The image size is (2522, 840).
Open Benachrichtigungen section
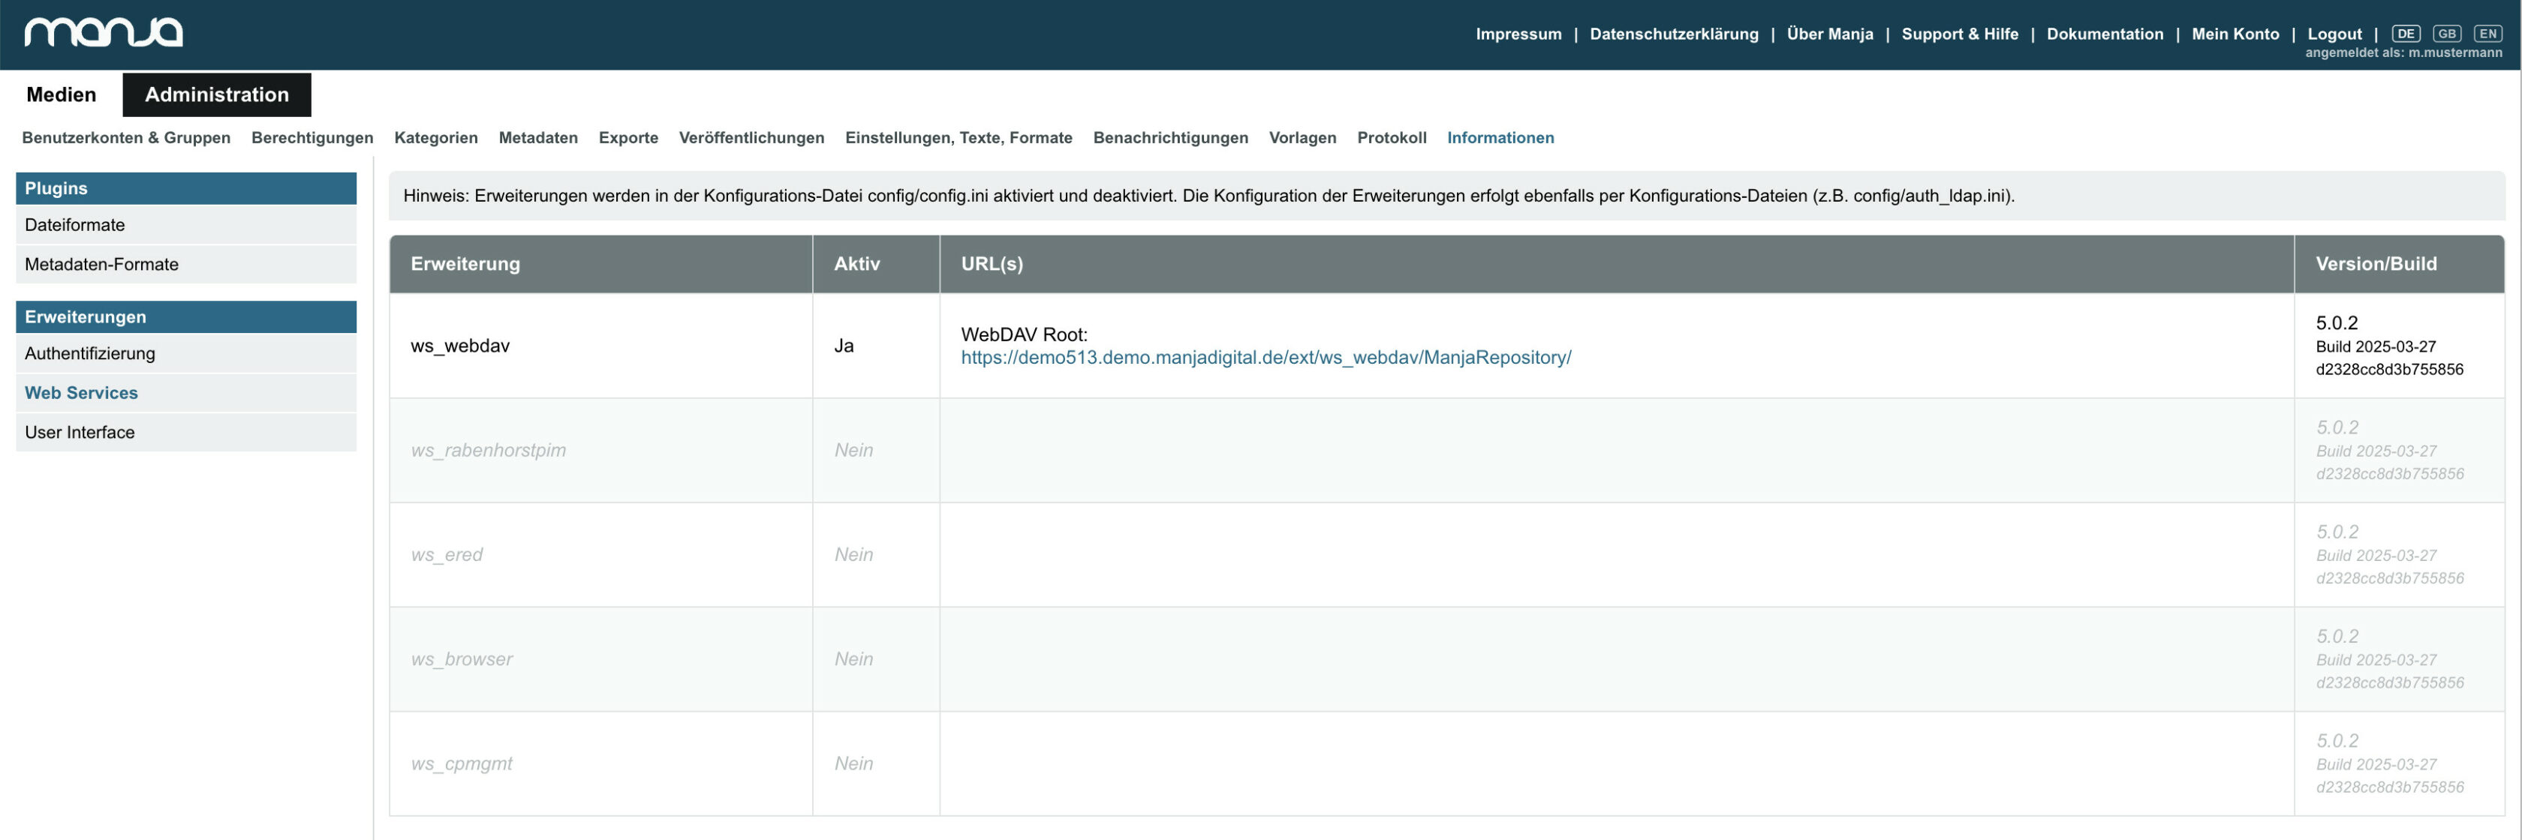tap(1171, 138)
